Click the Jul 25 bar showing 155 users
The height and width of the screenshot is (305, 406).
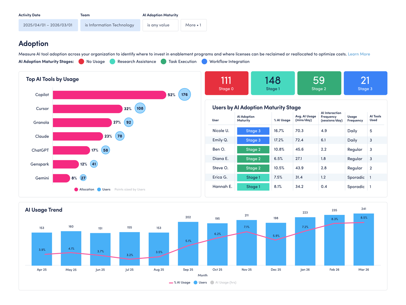pos(130,249)
